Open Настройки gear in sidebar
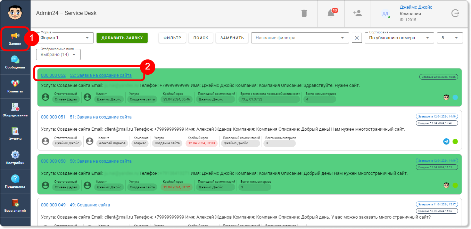Screen dimensions: 471x229 (15, 158)
